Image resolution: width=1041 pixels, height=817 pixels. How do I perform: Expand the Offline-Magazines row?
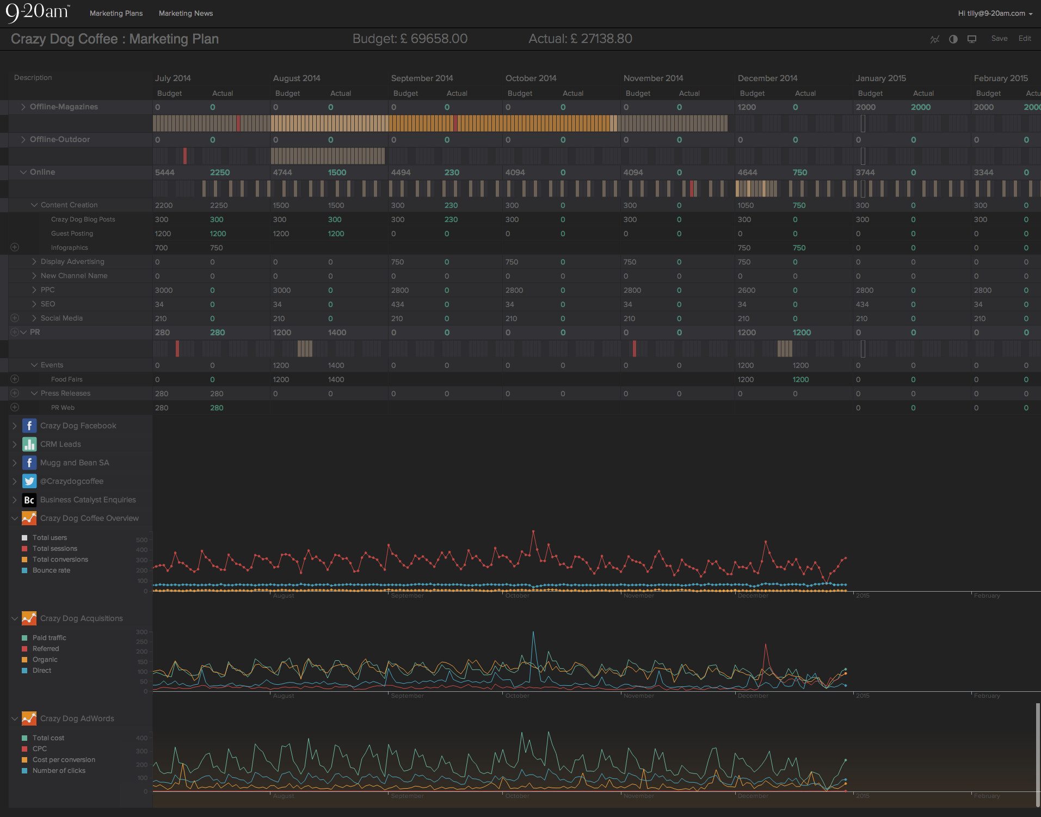point(23,107)
